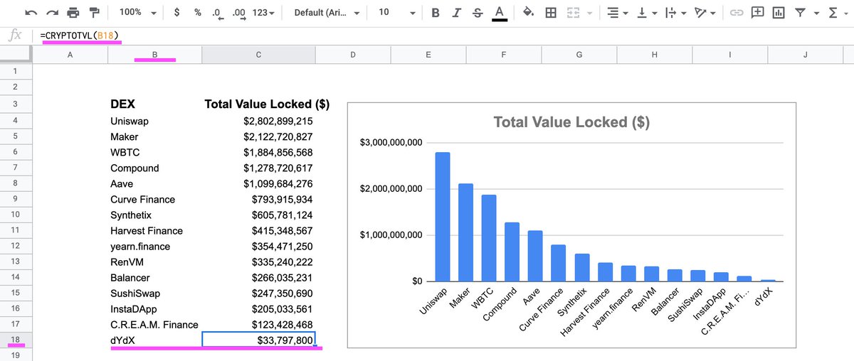The height and width of the screenshot is (361, 854).
Task: Toggle bold formatting
Action: pyautogui.click(x=436, y=13)
